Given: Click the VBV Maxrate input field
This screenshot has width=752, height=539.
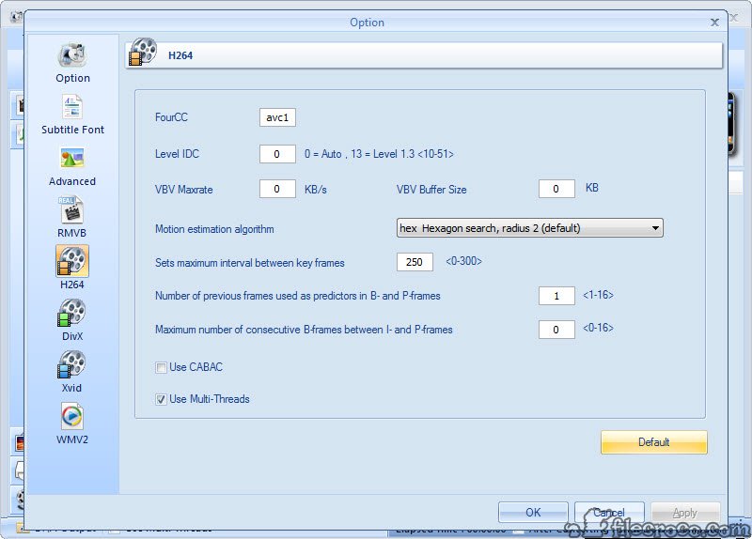Looking at the screenshot, I should [277, 189].
